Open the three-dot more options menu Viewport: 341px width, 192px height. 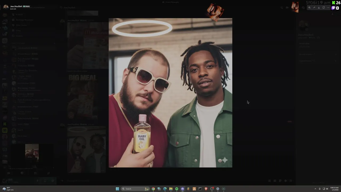coord(328,7)
